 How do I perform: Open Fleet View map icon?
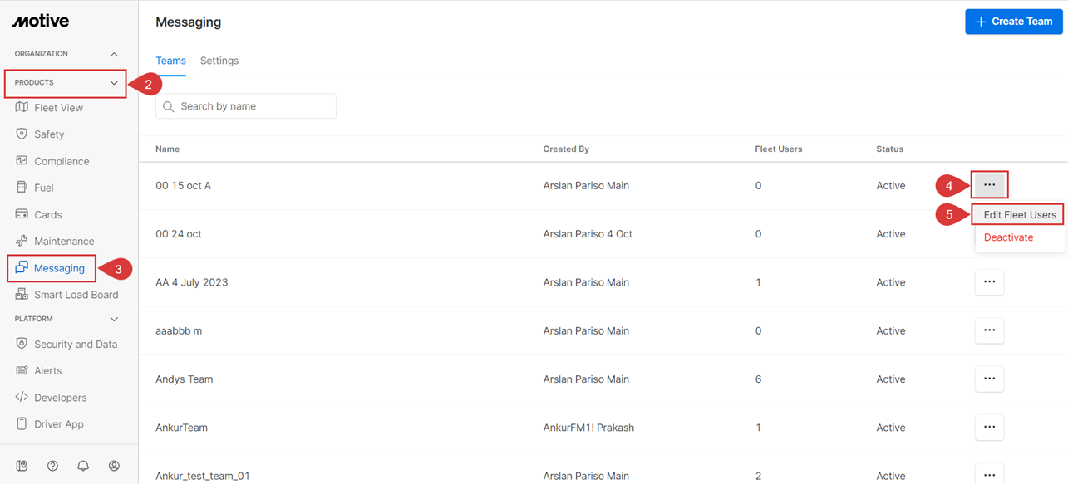point(22,107)
